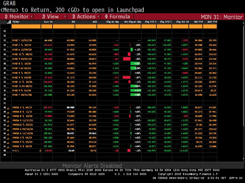Click the Chg Pct 5D column header
This screenshot has width=245, height=183.
click(180, 22)
